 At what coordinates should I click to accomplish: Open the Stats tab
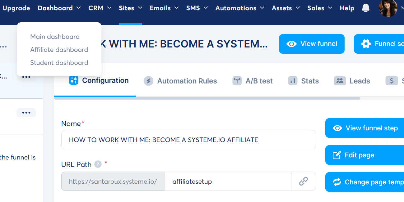[x=303, y=81]
